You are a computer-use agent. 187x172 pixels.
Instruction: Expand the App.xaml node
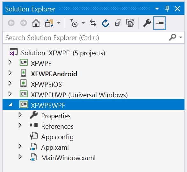click(20, 146)
